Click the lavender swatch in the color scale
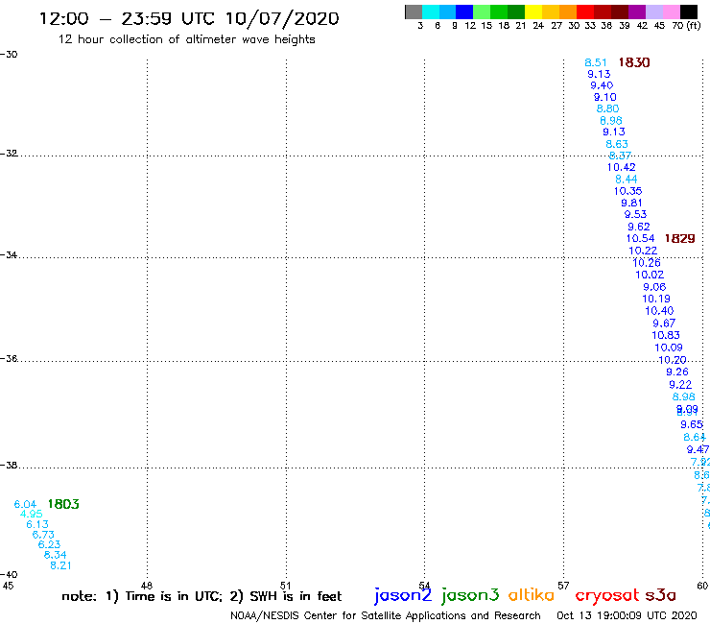The height and width of the screenshot is (624, 710). pos(653,12)
